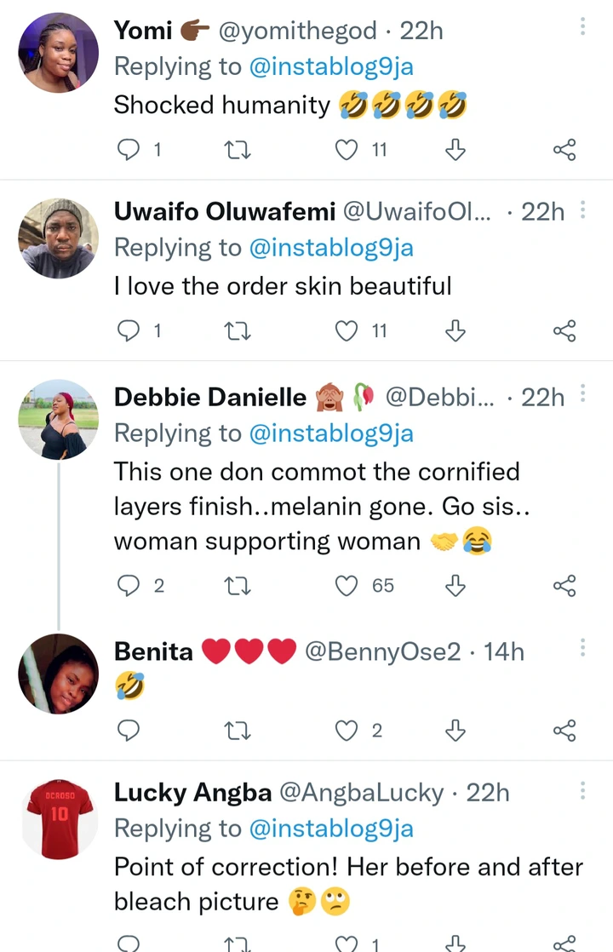The height and width of the screenshot is (952, 613).
Task: Reply to Debbie Danielle's tweet
Action: coord(127,586)
